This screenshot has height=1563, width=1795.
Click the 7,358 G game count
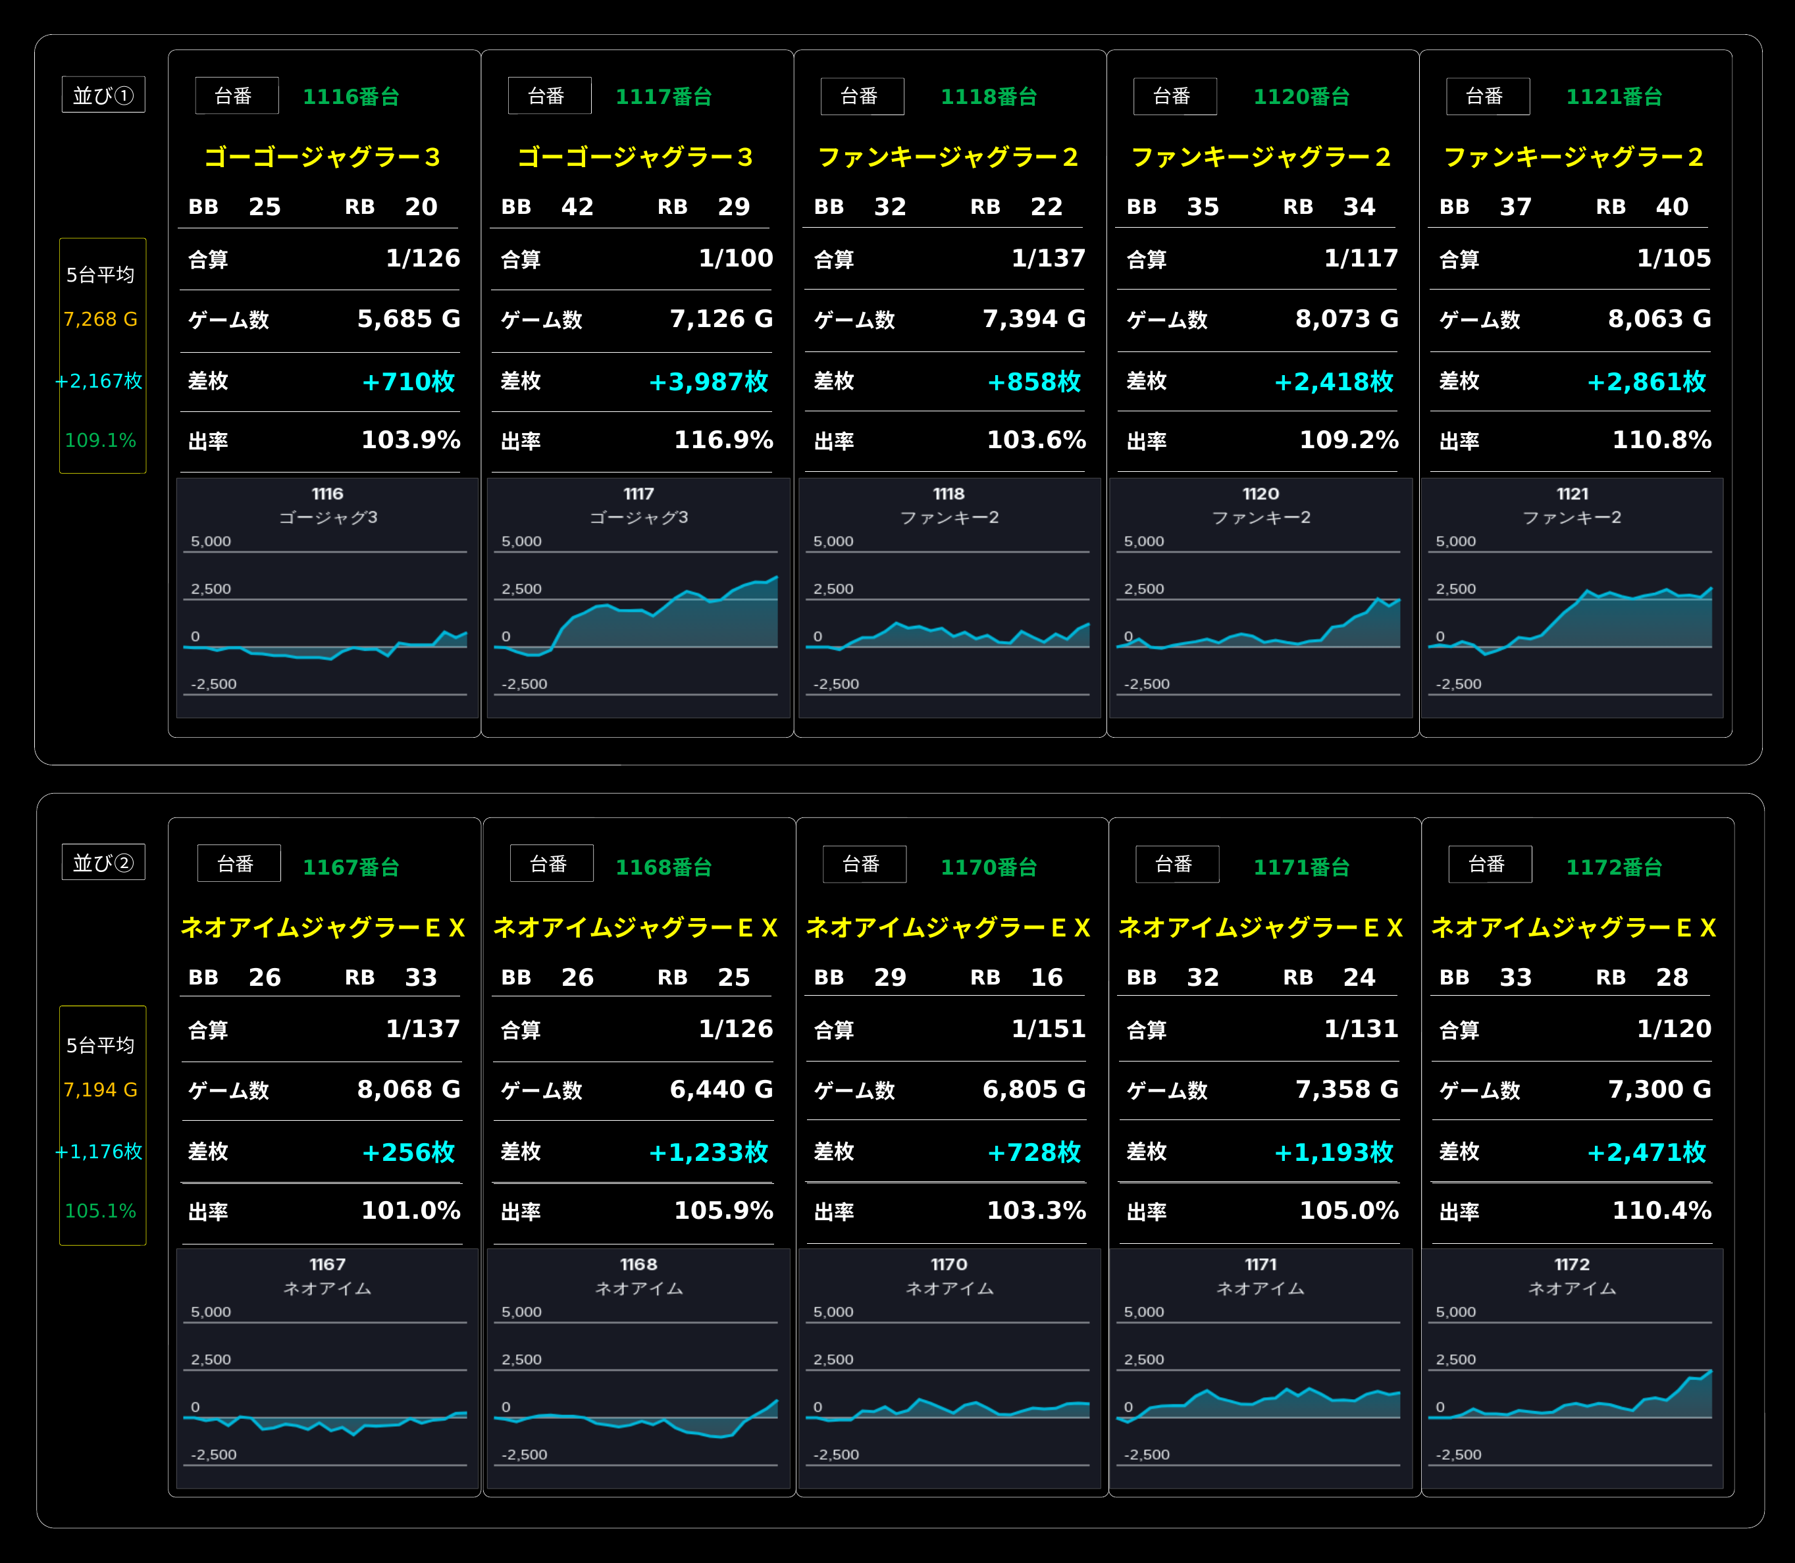coord(1347,1089)
